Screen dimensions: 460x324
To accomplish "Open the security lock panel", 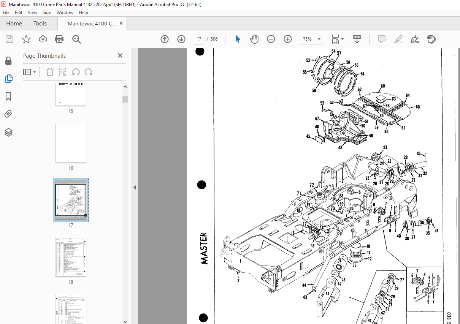I will tap(8, 61).
